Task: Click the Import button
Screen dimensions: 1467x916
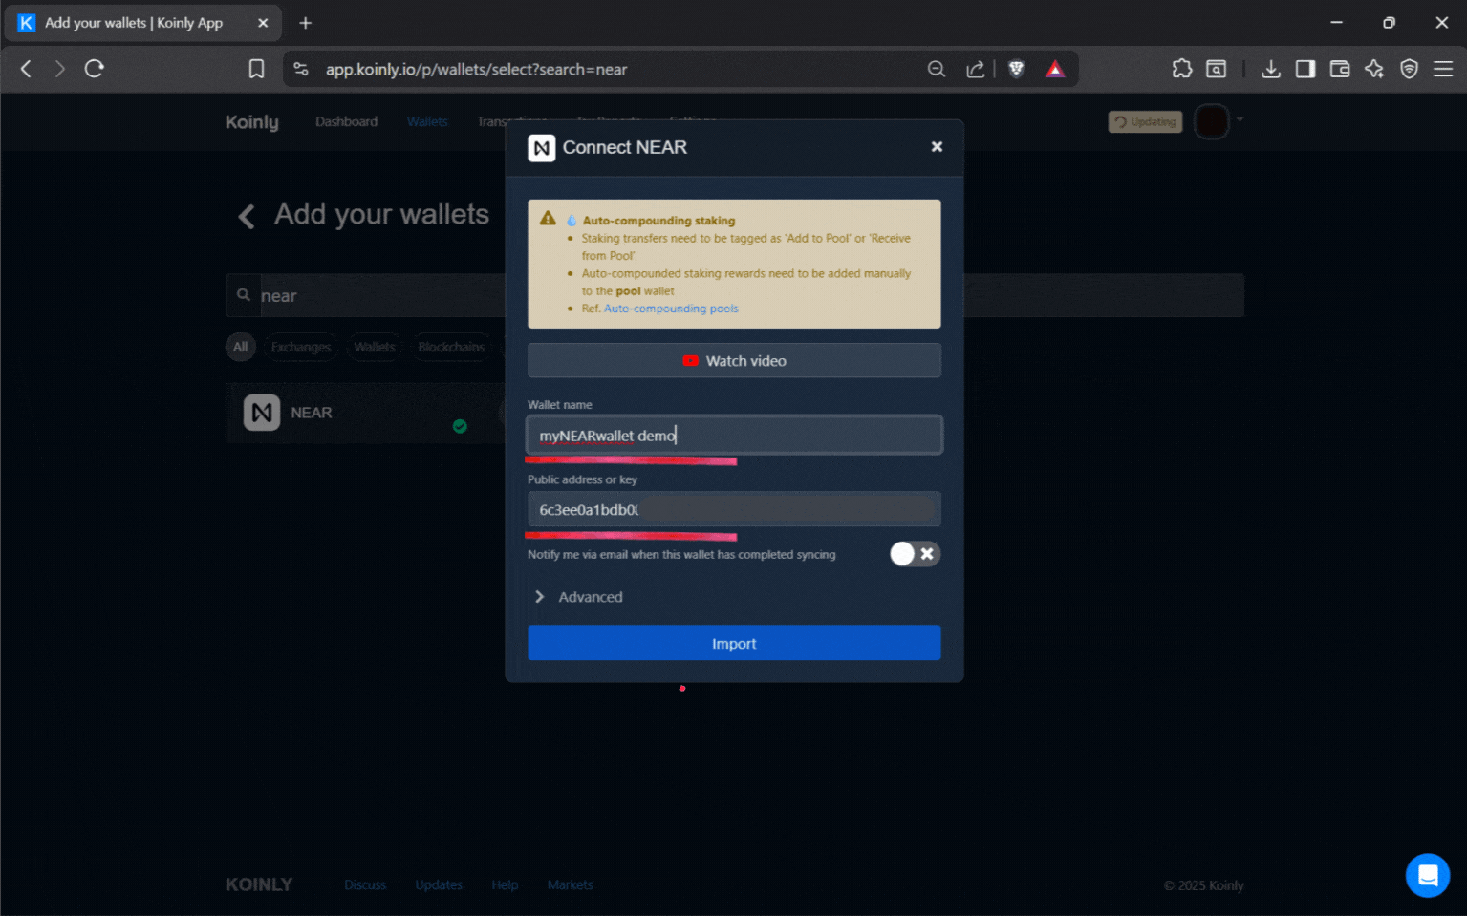Action: coord(733,643)
